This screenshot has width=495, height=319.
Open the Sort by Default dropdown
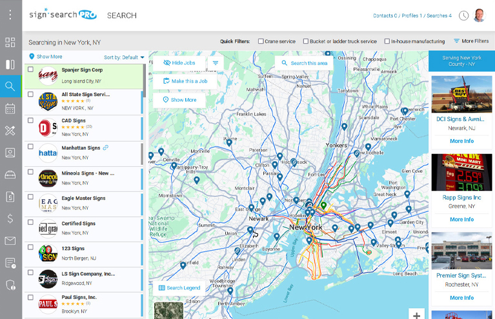(x=124, y=57)
